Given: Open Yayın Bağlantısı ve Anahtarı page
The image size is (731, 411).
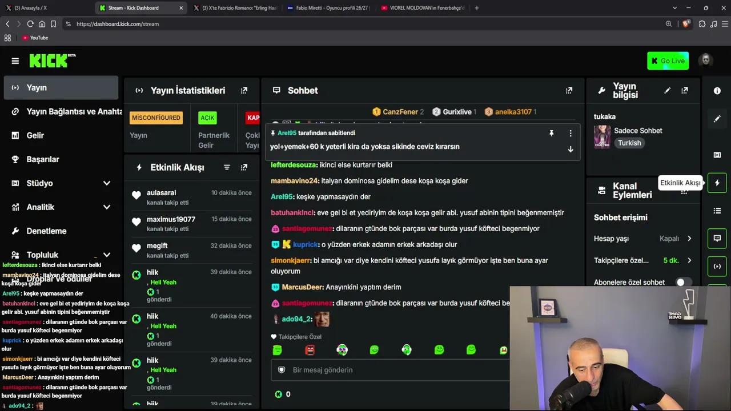Looking at the screenshot, I should pyautogui.click(x=66, y=111).
